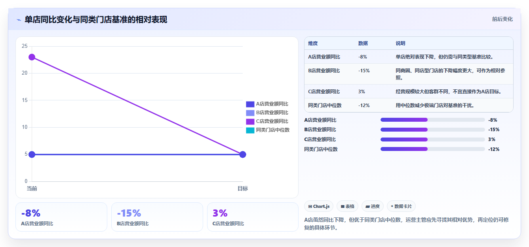Click the purple data point at 23

pos(32,57)
